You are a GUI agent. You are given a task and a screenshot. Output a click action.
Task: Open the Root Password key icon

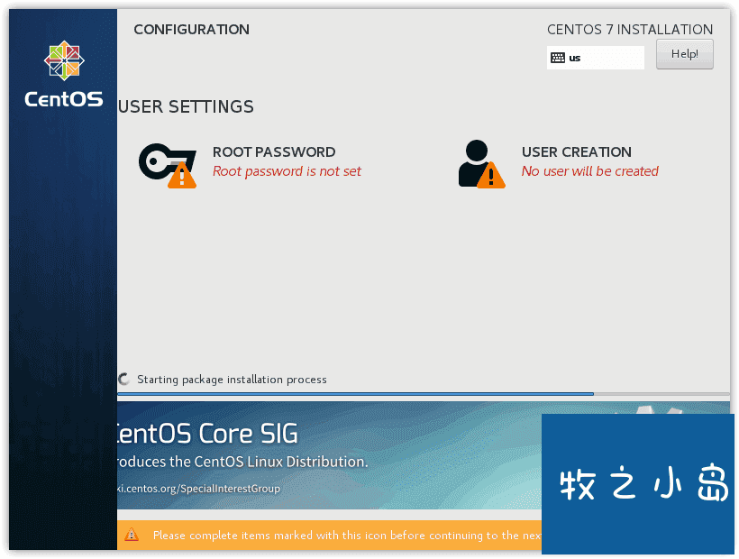tap(168, 165)
